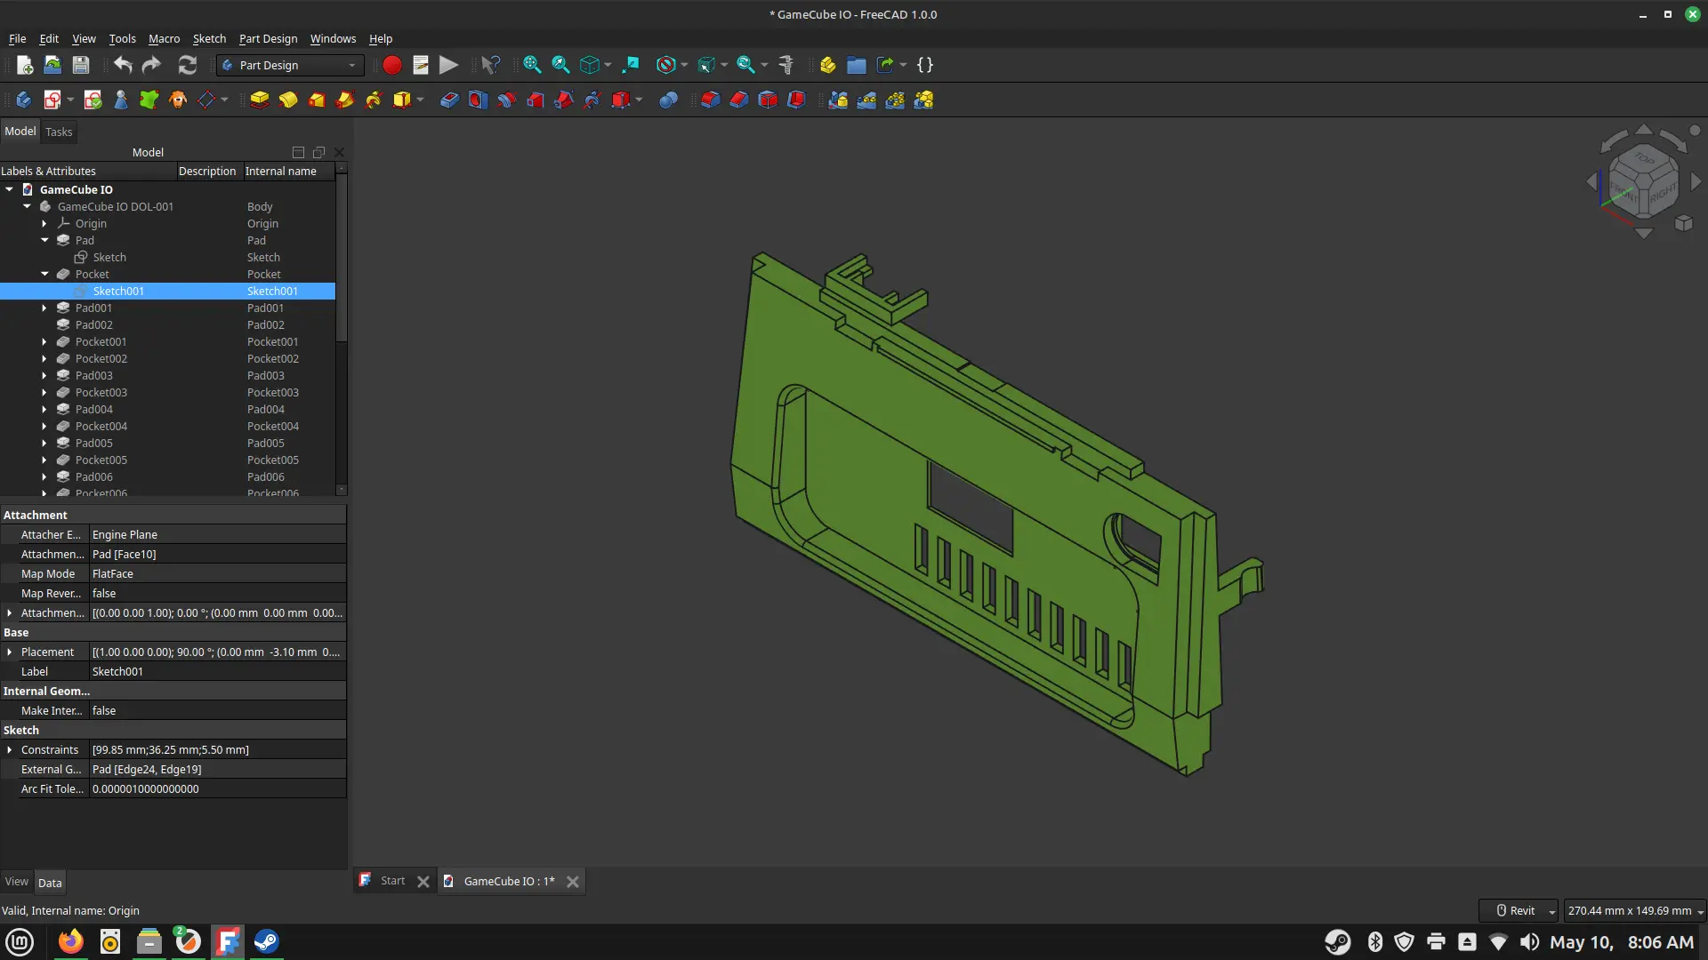1708x960 pixels.
Task: Apply Fillet tool
Action: click(710, 100)
